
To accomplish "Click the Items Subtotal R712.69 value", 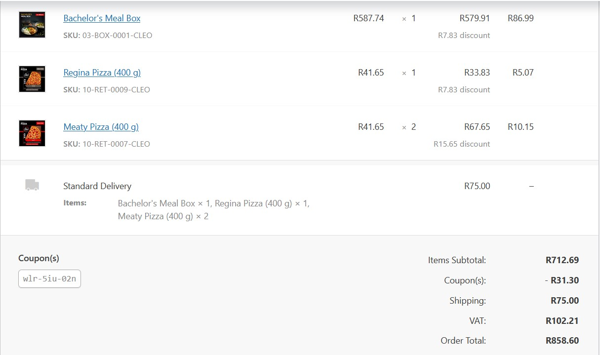I will tap(562, 260).
